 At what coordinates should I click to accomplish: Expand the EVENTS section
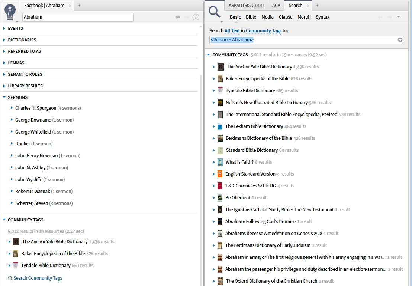(4, 28)
